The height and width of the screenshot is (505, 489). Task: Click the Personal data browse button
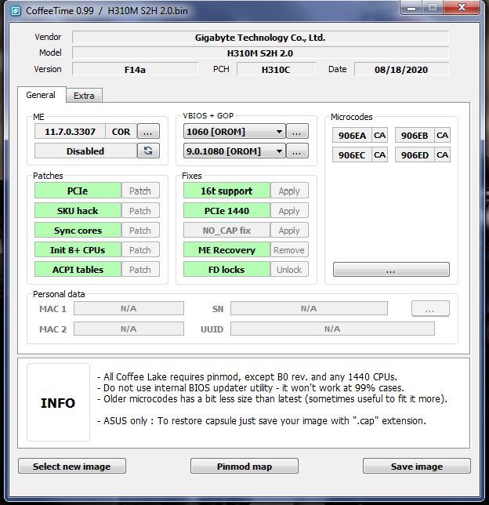(x=430, y=308)
